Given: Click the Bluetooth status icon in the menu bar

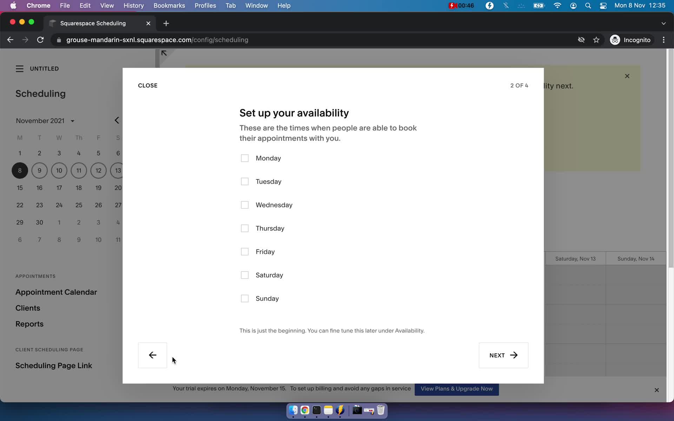Looking at the screenshot, I should 506,6.
